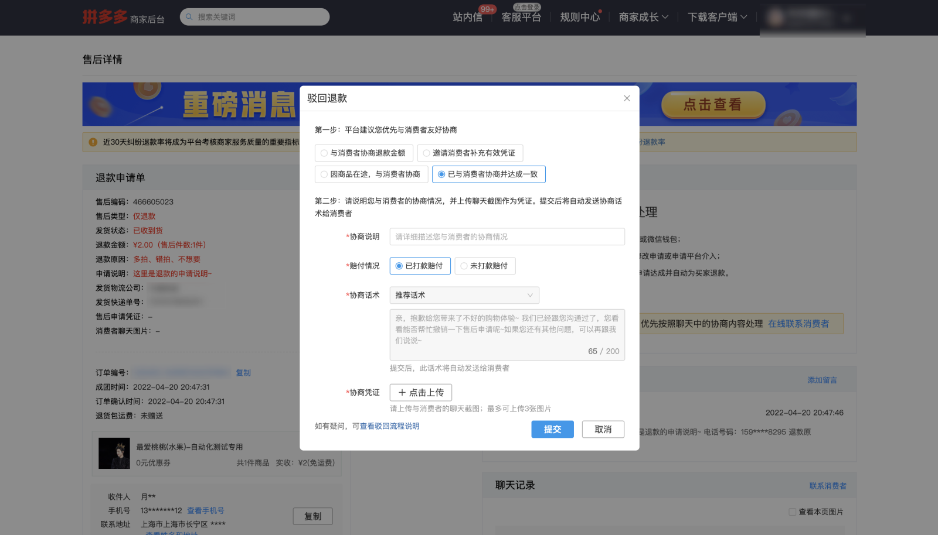Click 在线联系消费者 link

[798, 324]
